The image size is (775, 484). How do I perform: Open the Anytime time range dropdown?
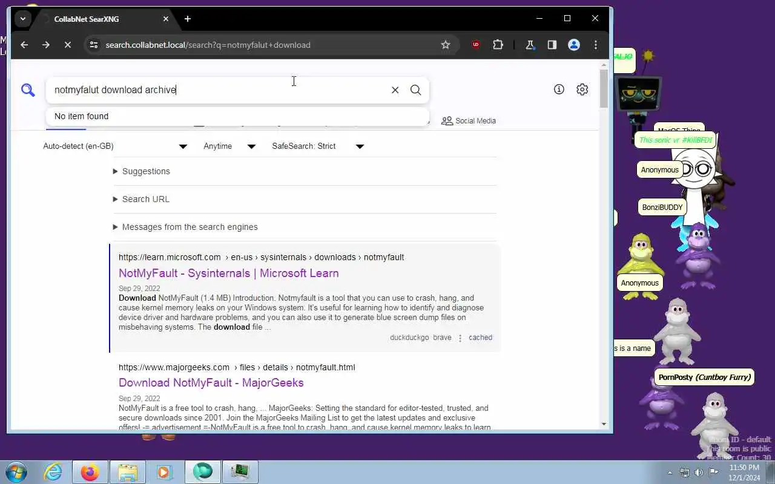click(x=229, y=146)
